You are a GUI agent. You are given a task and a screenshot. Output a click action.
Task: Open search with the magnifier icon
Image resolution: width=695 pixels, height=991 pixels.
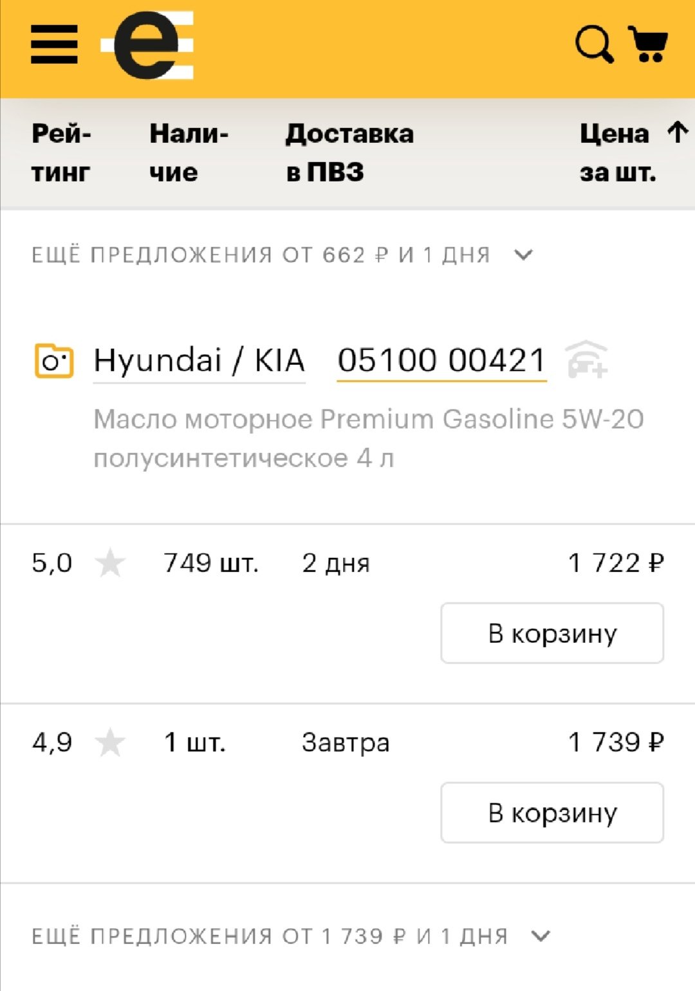click(x=594, y=44)
